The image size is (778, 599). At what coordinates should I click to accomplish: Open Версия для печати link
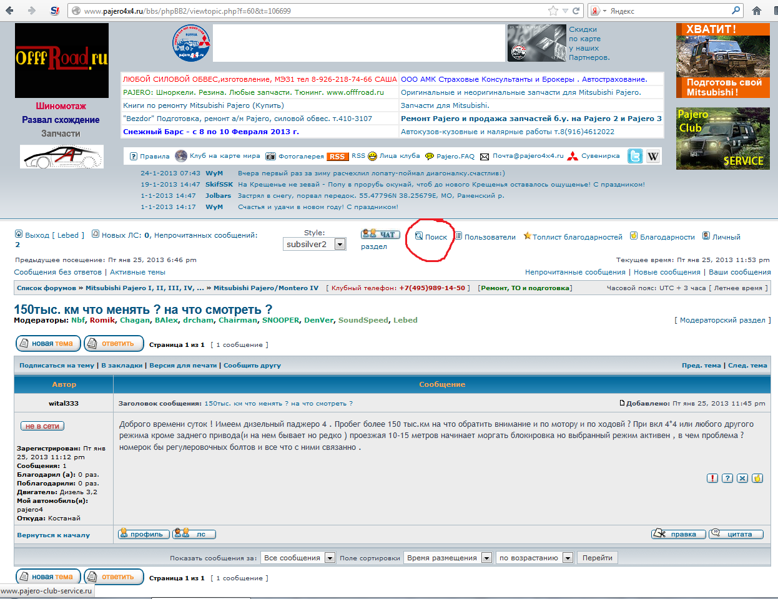coord(183,365)
